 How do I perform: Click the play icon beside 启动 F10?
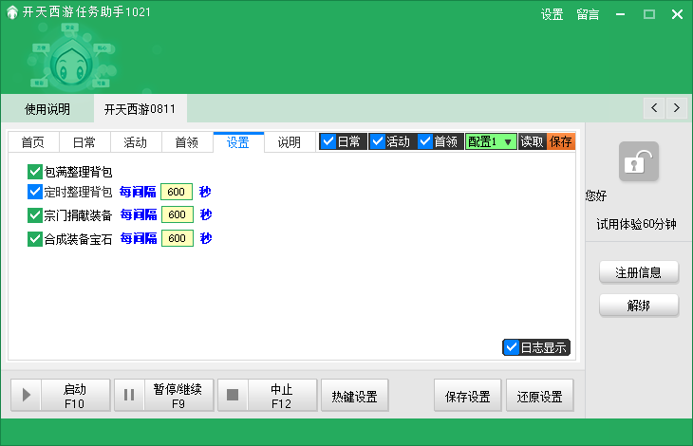[26, 396]
